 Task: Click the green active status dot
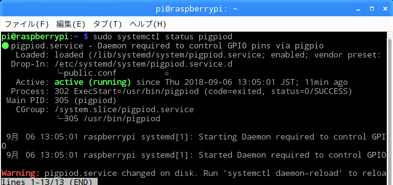(5, 46)
